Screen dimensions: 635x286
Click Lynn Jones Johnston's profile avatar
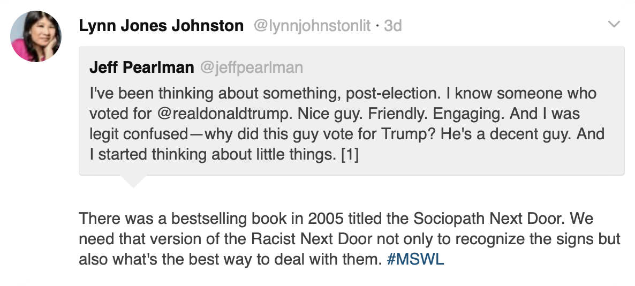[36, 36]
